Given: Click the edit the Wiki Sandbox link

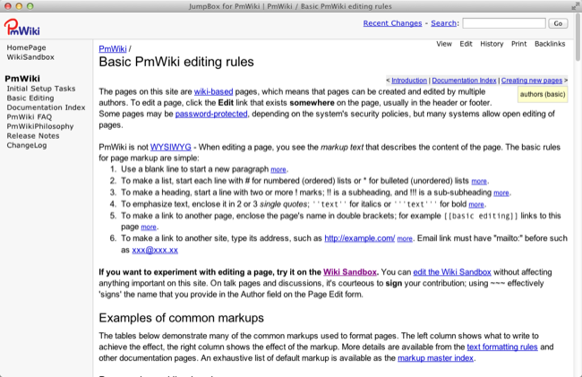Looking at the screenshot, I should coord(452,272).
